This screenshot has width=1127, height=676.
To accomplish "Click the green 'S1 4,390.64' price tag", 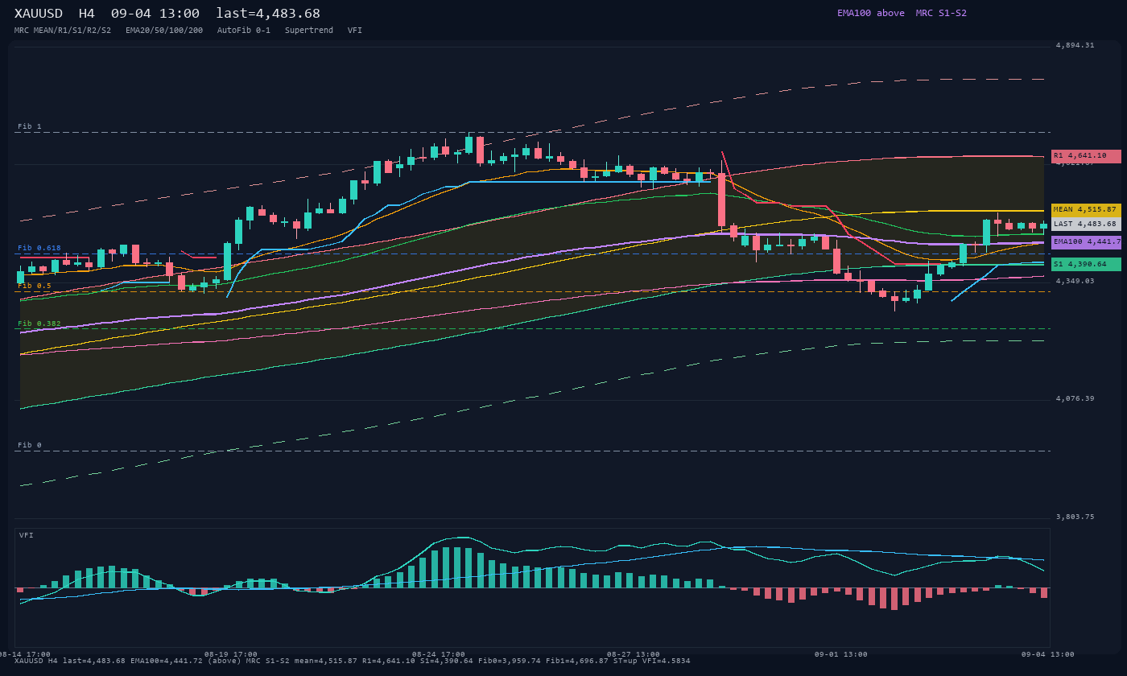I will point(1086,264).
